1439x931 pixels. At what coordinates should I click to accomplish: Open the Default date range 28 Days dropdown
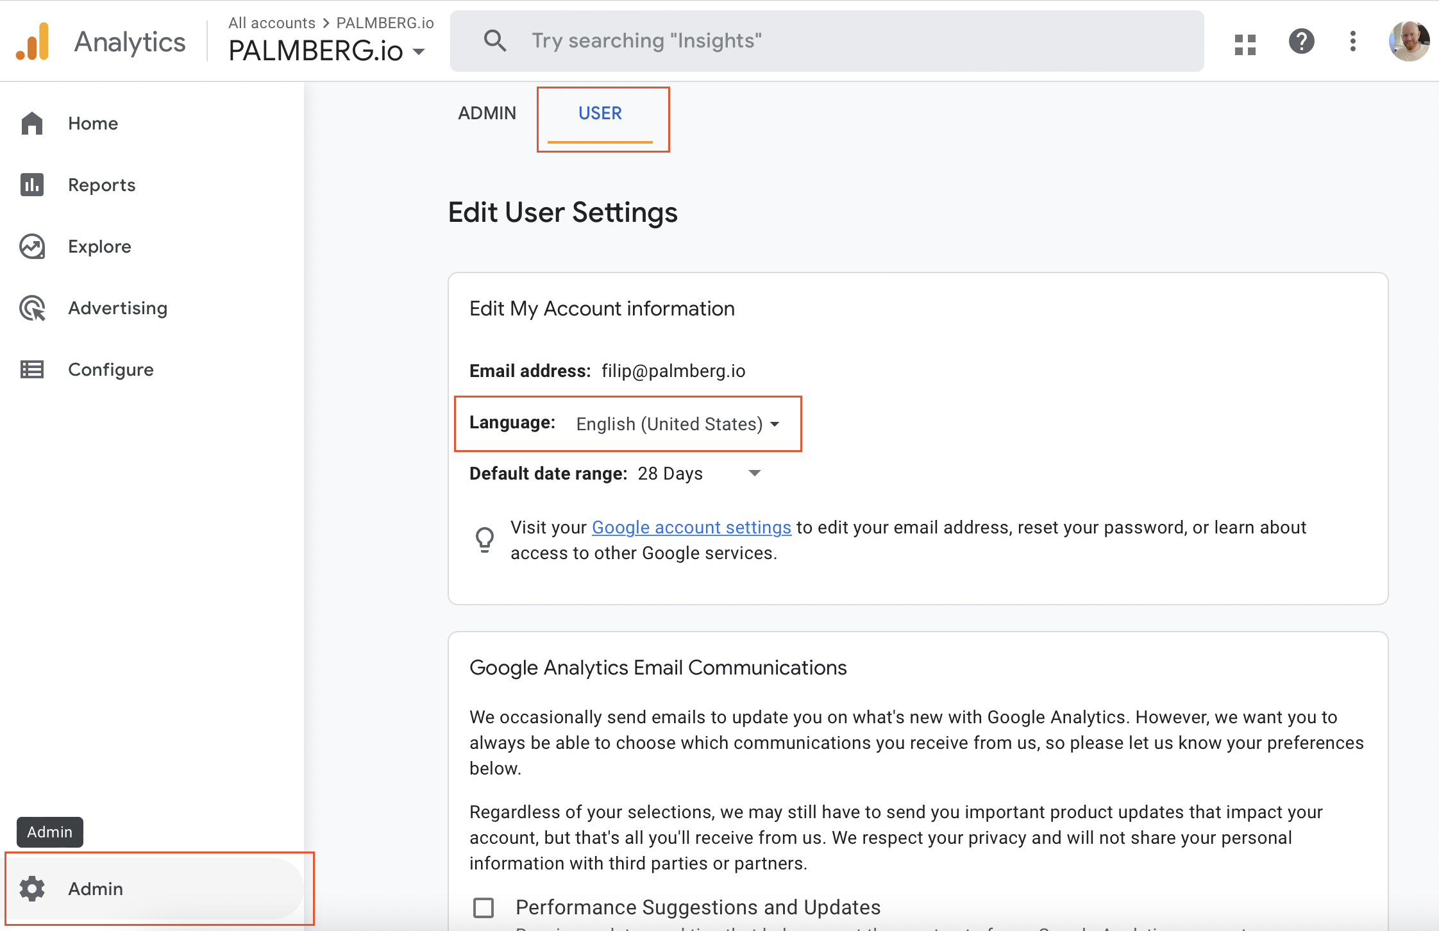click(699, 473)
